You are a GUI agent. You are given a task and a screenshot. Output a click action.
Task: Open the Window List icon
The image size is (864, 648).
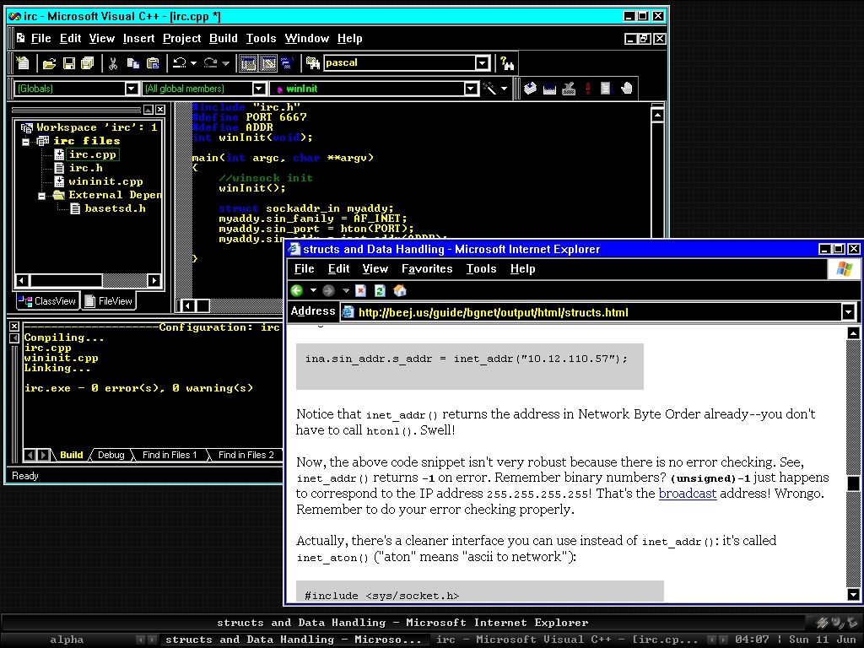[287, 63]
